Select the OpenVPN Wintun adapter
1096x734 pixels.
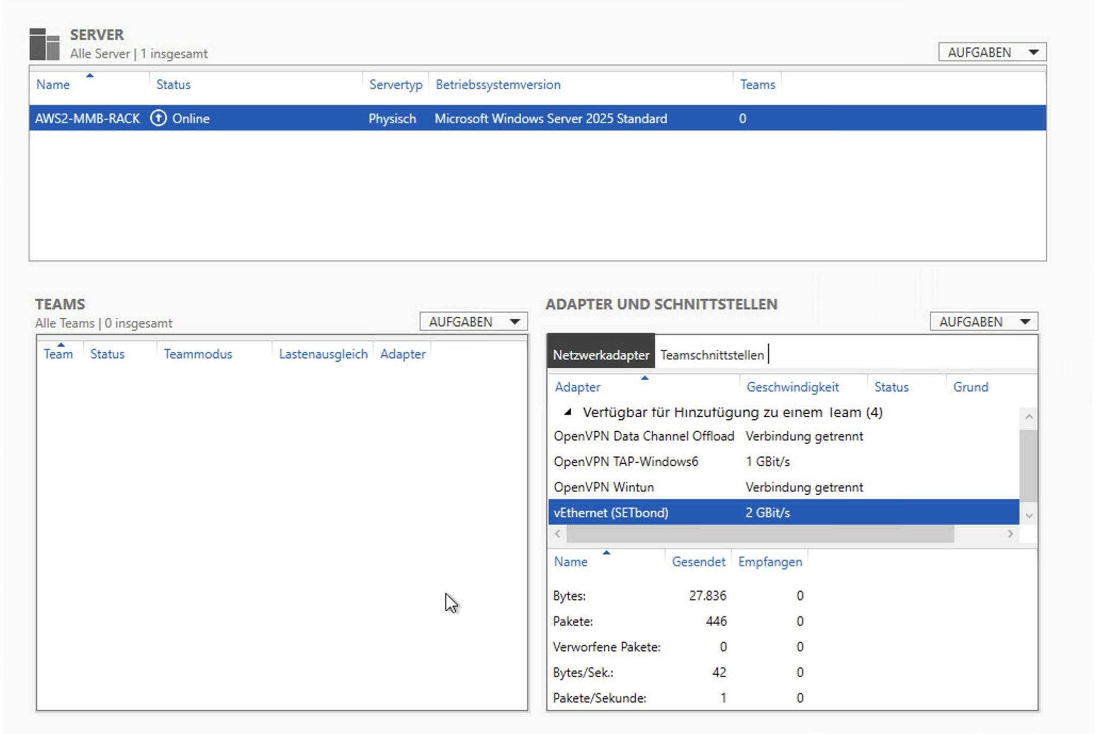[603, 488]
